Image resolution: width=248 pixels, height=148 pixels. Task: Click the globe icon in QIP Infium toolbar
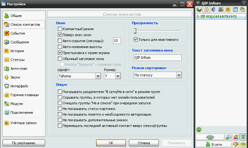coord(199,9)
